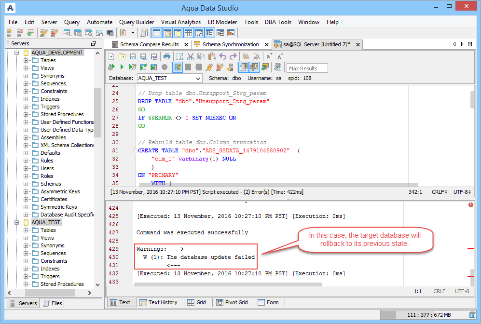Click the Open file folder icon

click(x=122, y=56)
